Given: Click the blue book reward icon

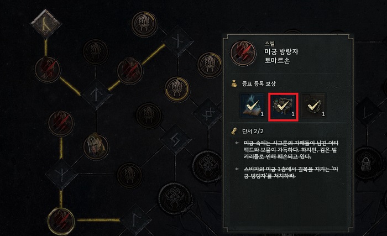Looking at the screenshot, I should [253, 106].
